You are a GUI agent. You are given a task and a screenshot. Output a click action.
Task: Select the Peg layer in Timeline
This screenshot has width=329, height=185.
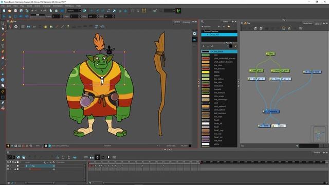(40, 166)
